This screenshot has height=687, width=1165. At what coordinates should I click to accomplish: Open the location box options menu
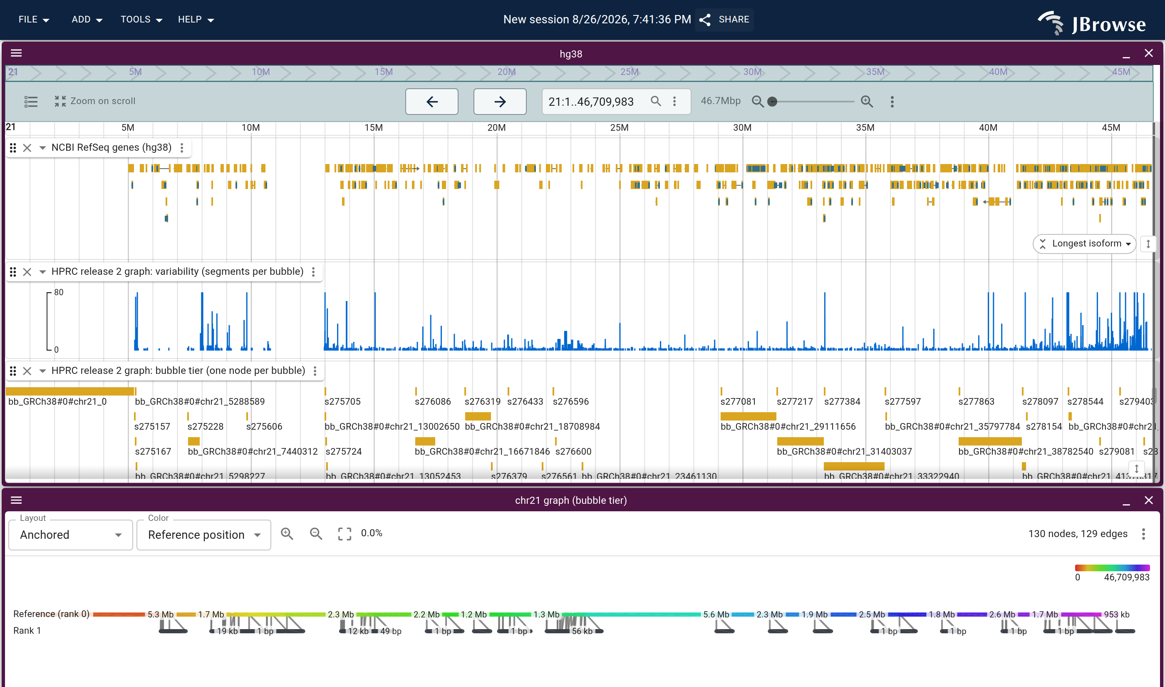pos(674,101)
